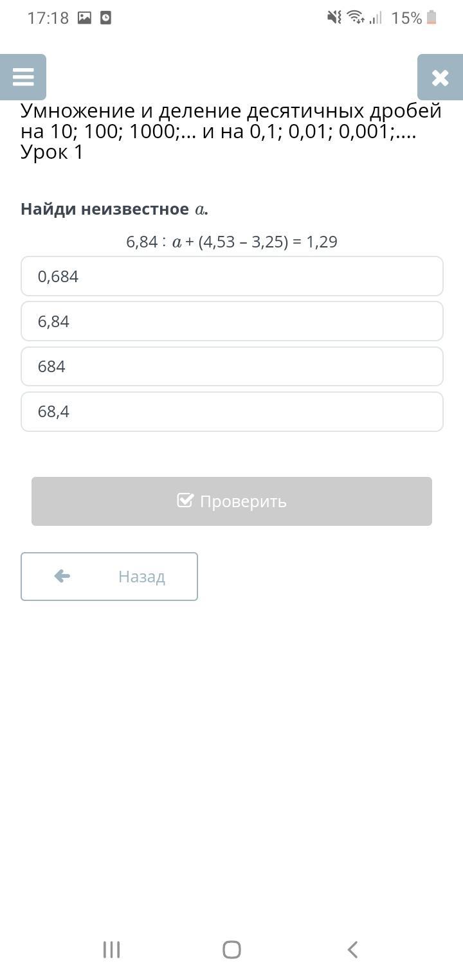Choose answer option 68,4
463x977 pixels.
point(232,411)
